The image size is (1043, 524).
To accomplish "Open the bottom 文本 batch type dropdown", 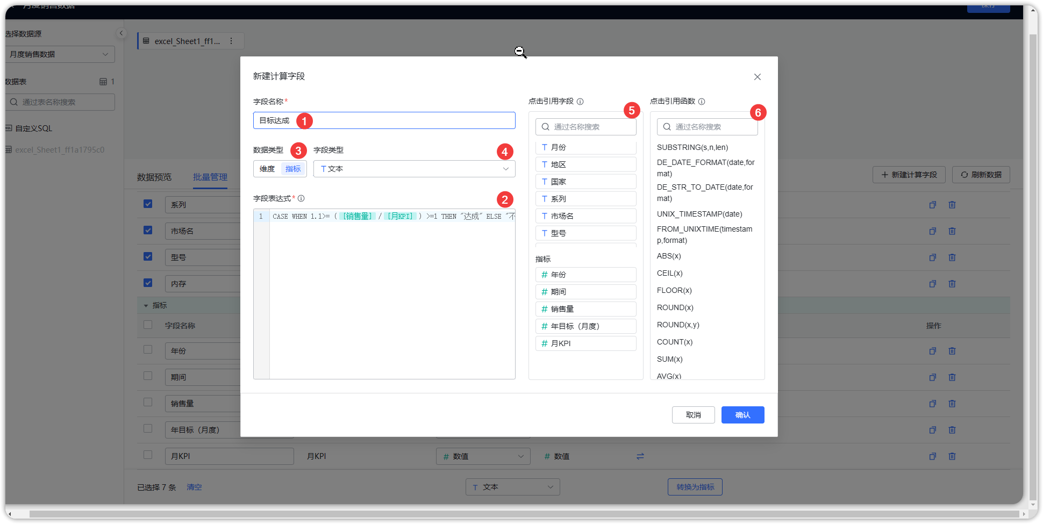I will (512, 487).
